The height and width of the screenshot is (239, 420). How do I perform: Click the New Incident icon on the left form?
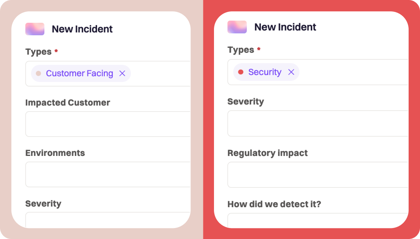click(35, 28)
